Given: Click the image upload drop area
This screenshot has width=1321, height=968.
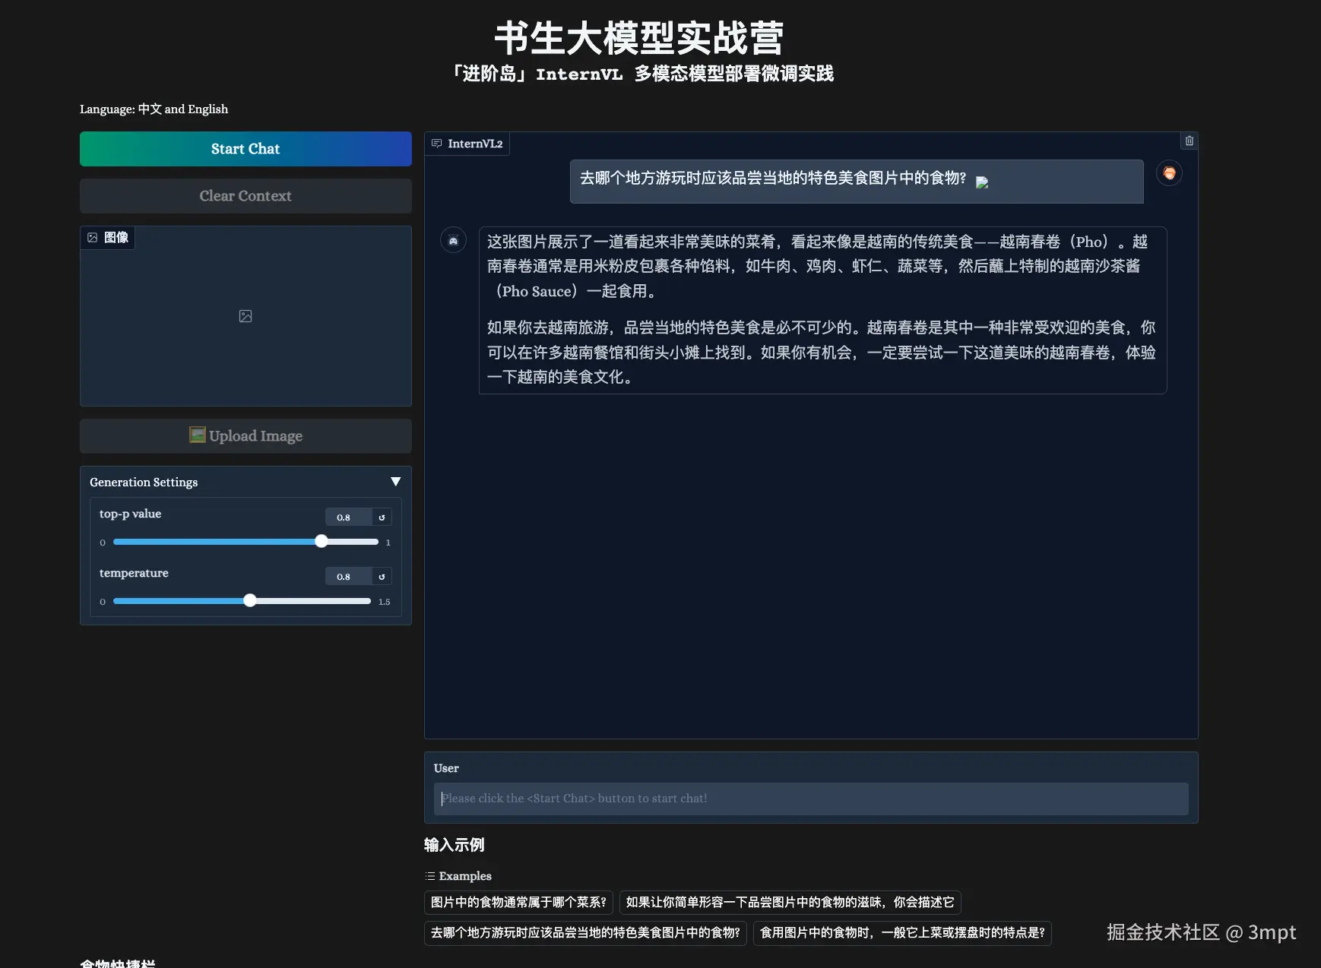Looking at the screenshot, I should coord(246,316).
